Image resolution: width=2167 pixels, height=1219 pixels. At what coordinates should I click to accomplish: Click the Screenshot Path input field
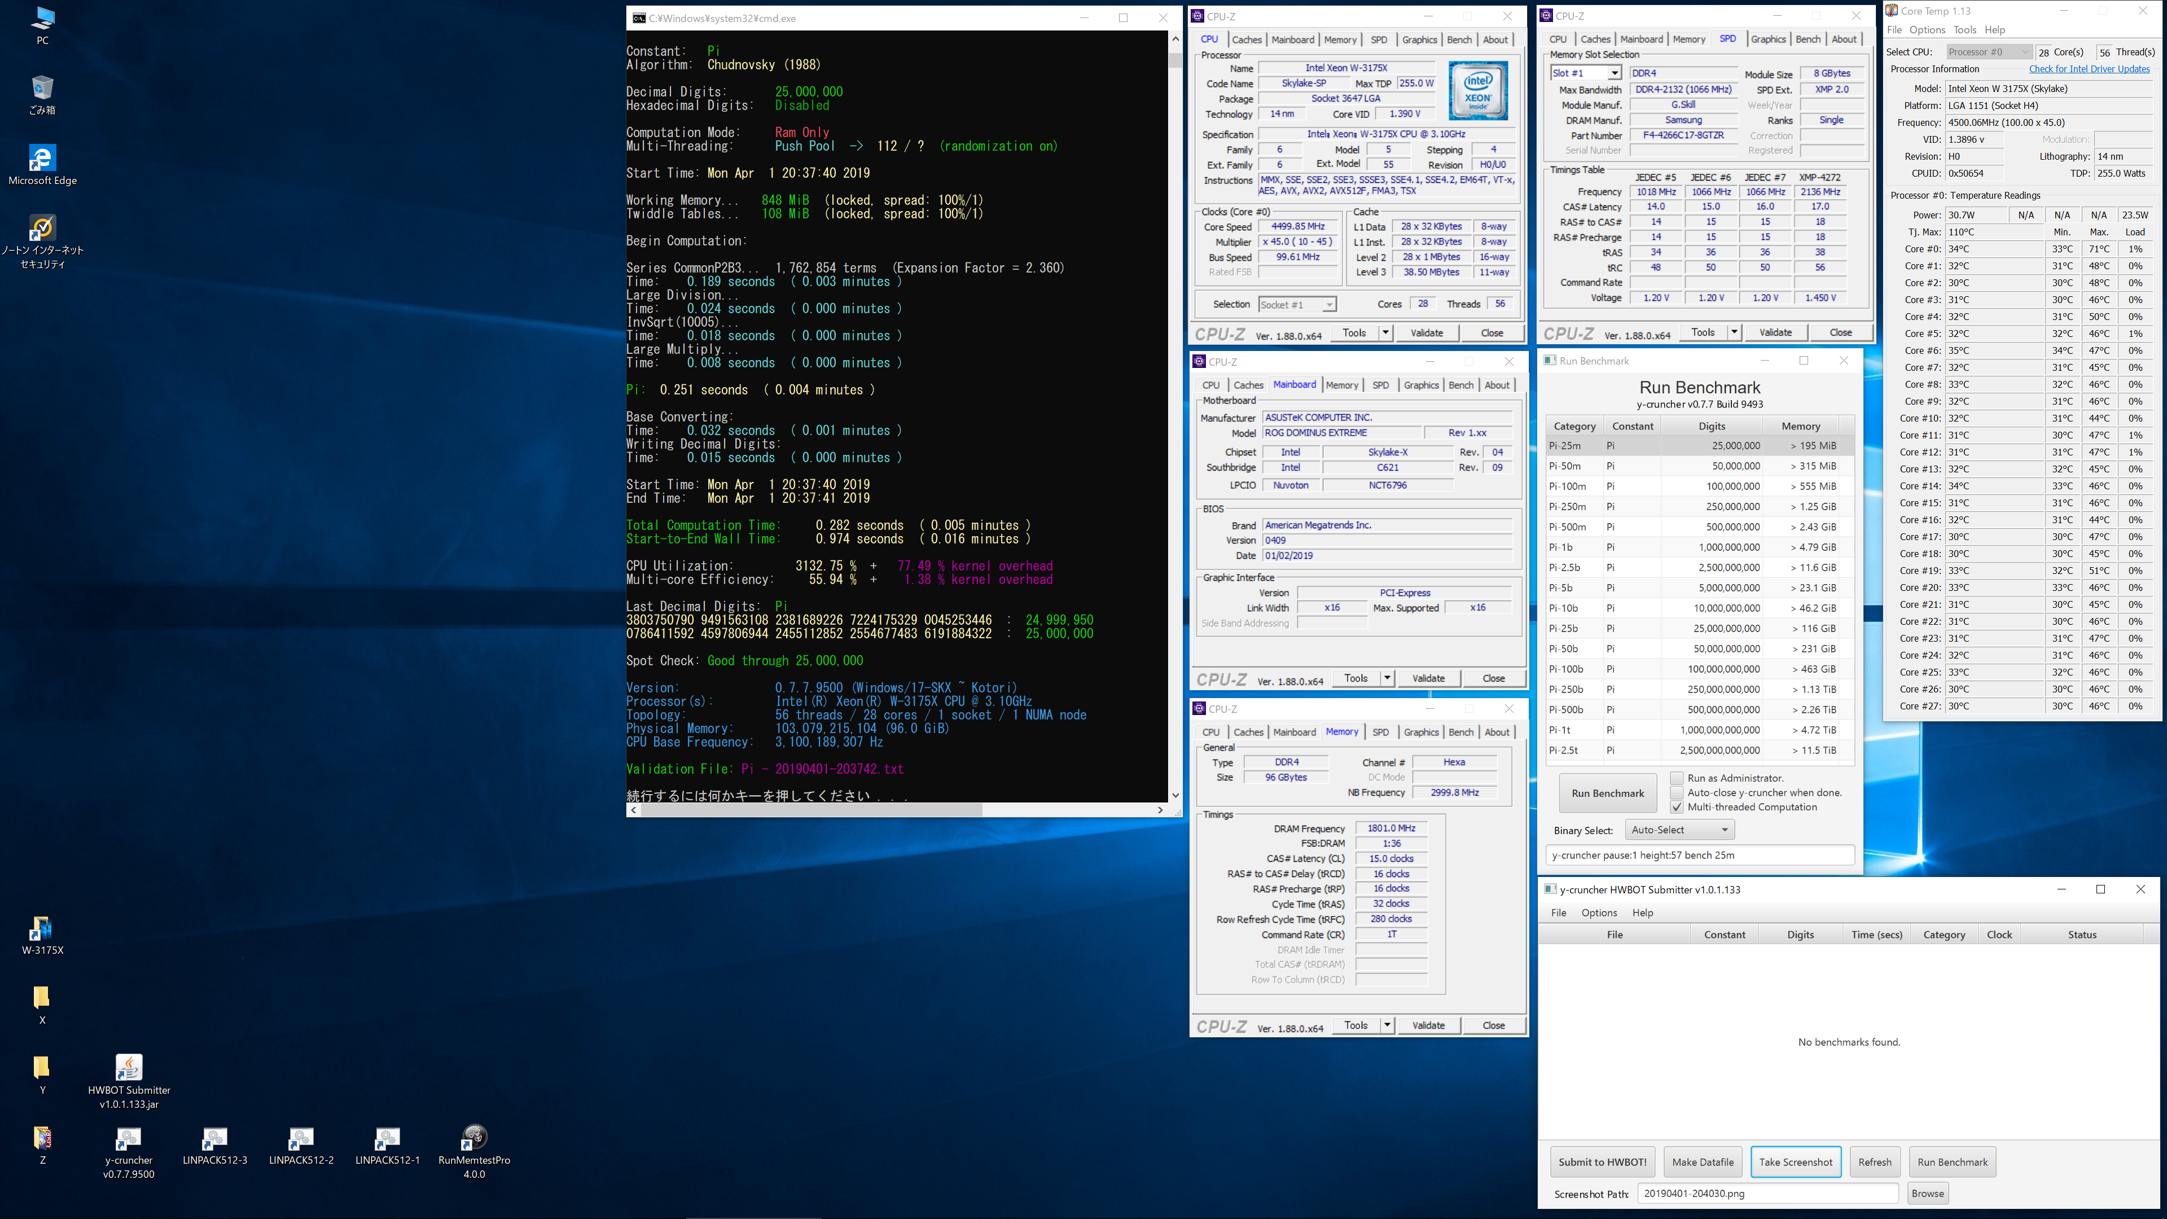pos(1767,1193)
